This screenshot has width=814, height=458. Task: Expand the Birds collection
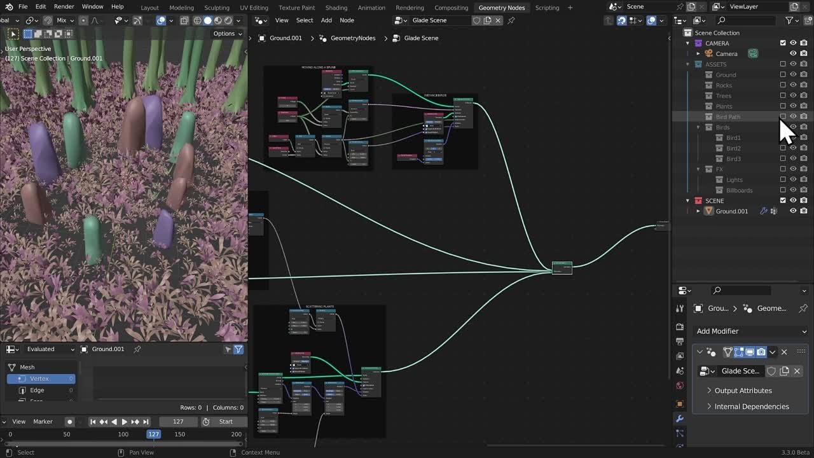click(x=698, y=127)
